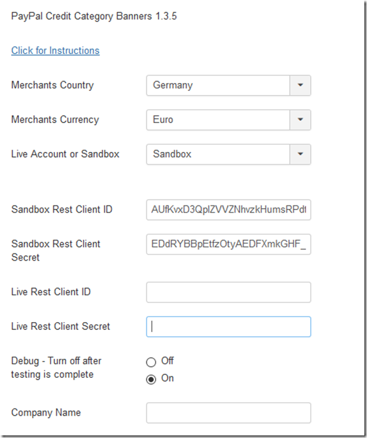
Task: Focus the Sandbox Rest Client Secret field
Action: click(x=228, y=244)
